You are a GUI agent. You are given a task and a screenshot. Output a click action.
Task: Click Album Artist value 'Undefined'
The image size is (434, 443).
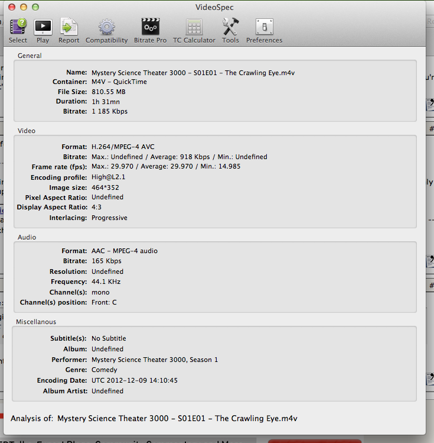click(x=107, y=391)
